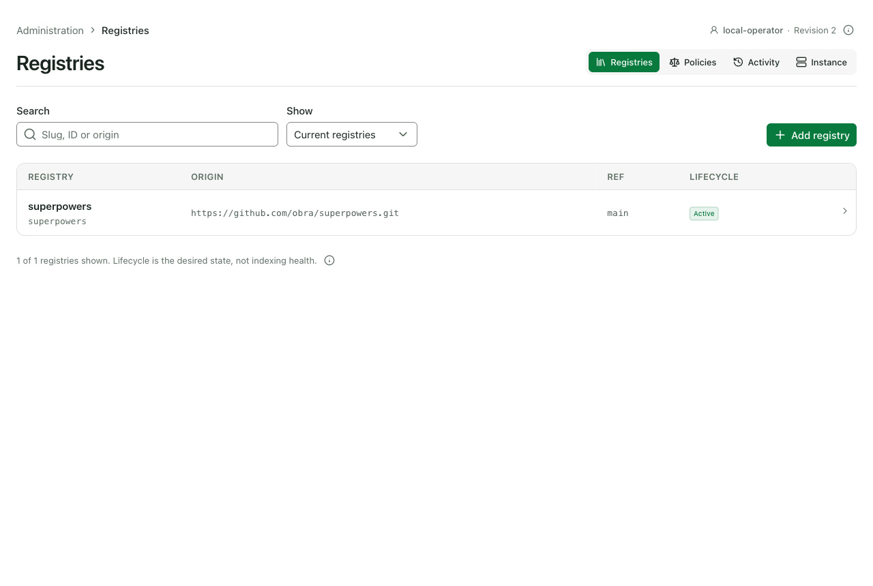Click the superpowers registry name

(60, 206)
